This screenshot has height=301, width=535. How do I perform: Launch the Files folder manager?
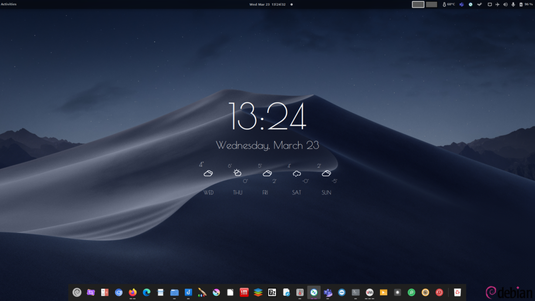174,292
